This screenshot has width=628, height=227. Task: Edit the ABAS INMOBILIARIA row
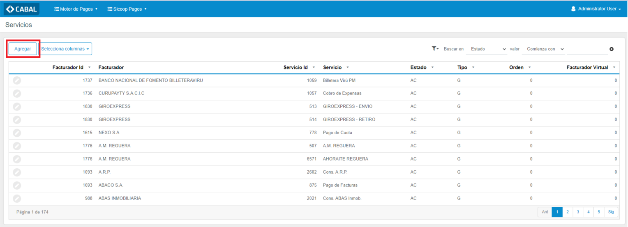(x=17, y=199)
